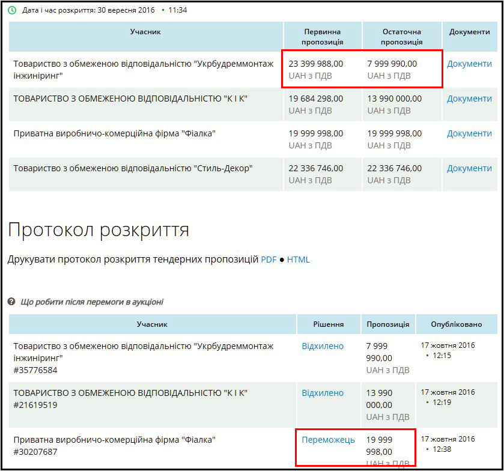
Task: Click the green clock icon near disclosure date
Action: tap(12, 10)
